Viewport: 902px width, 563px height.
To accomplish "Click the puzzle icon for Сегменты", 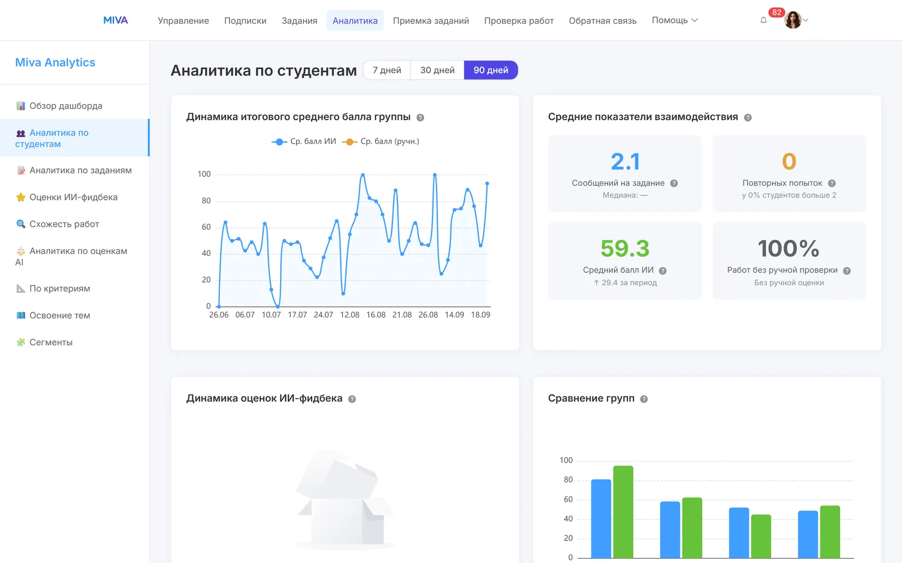I will (x=21, y=342).
